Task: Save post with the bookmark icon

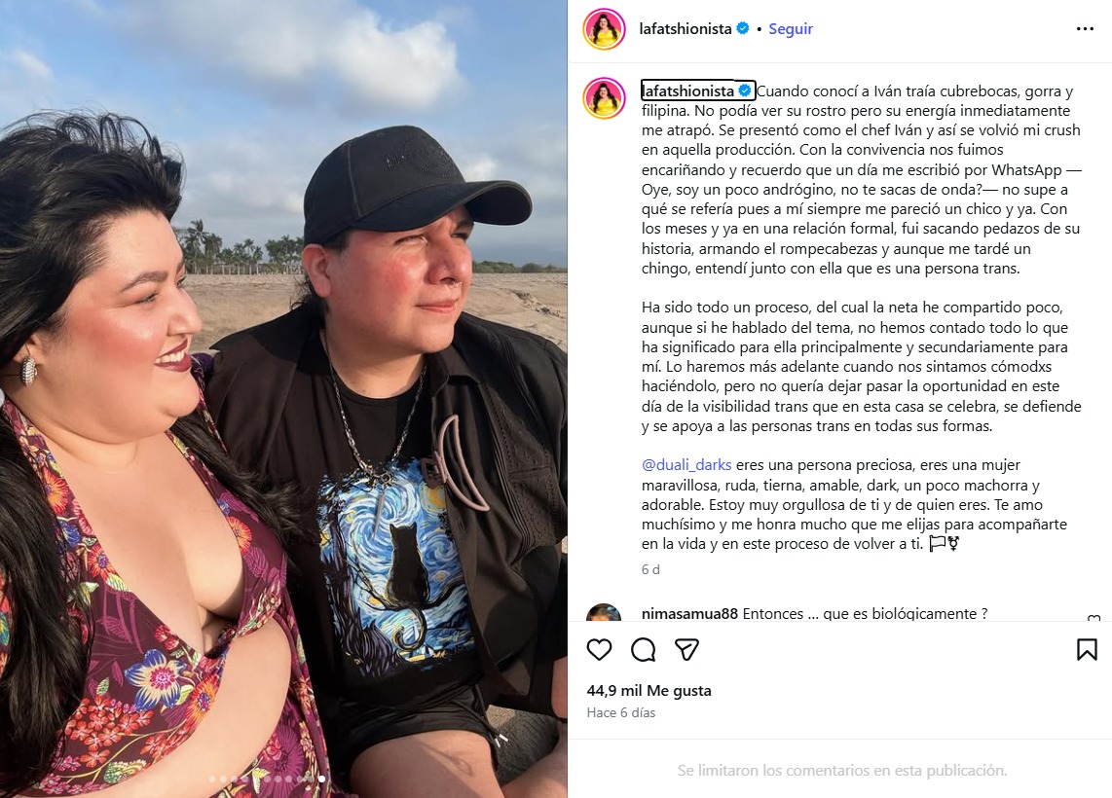Action: (1087, 649)
